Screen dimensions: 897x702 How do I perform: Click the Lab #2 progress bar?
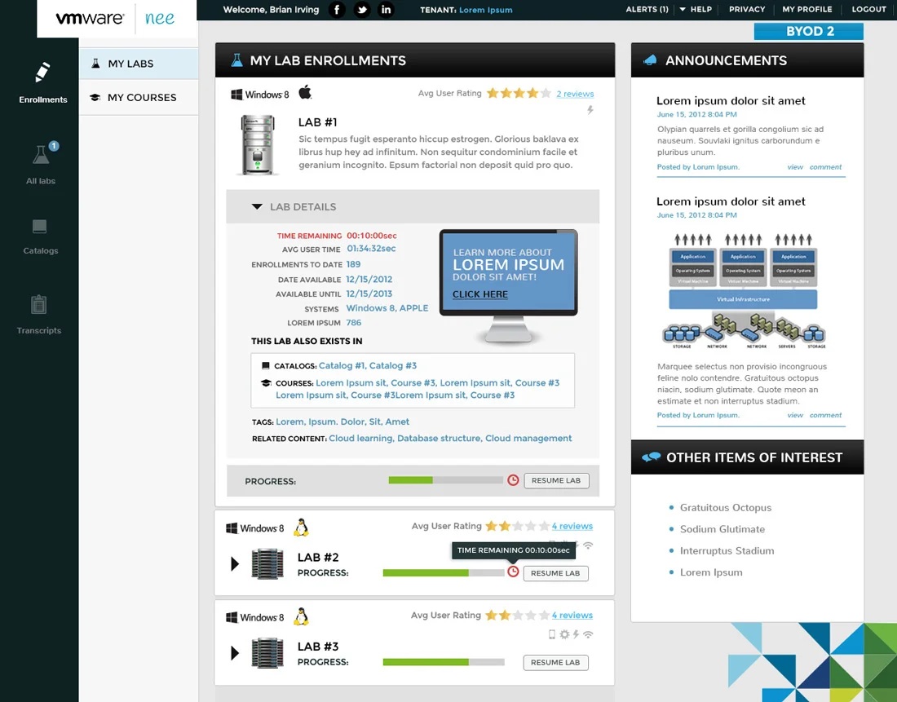(x=444, y=572)
